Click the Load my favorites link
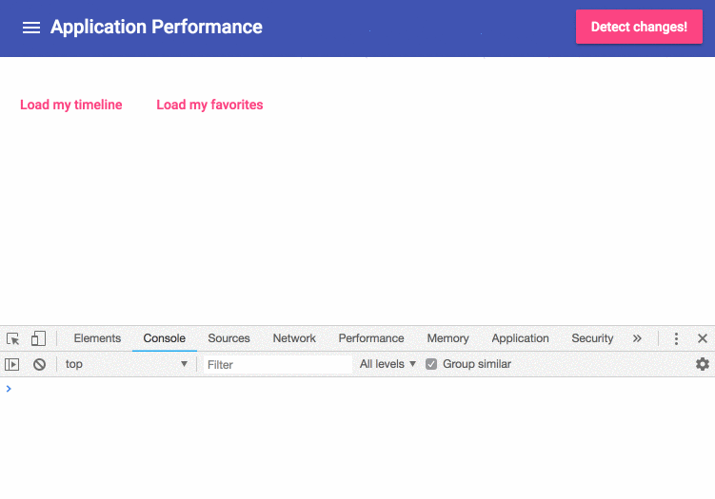Viewport: 715px width, 499px height. (x=209, y=105)
